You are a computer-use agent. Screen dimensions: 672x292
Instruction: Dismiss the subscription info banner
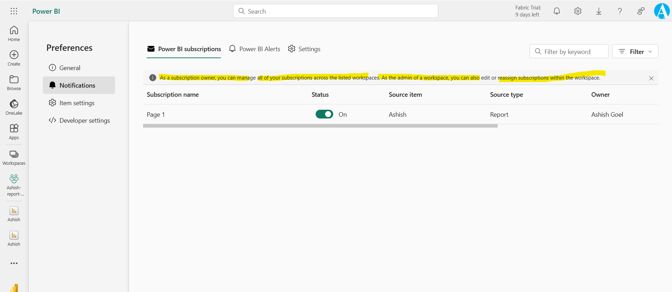(x=651, y=78)
